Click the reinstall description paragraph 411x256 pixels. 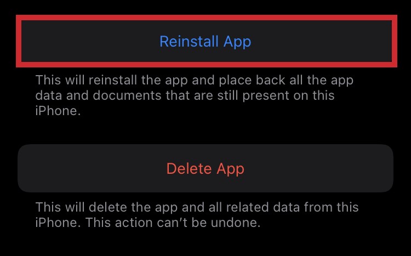click(194, 95)
